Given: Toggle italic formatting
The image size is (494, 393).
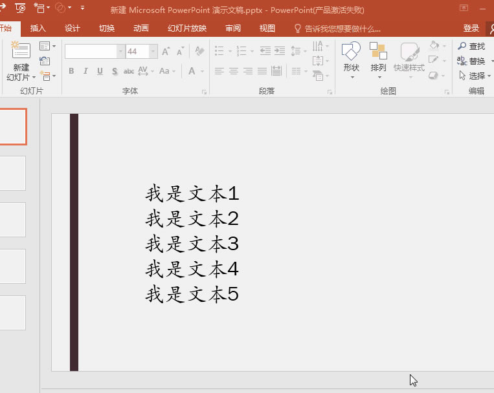Looking at the screenshot, I should click(x=85, y=71).
